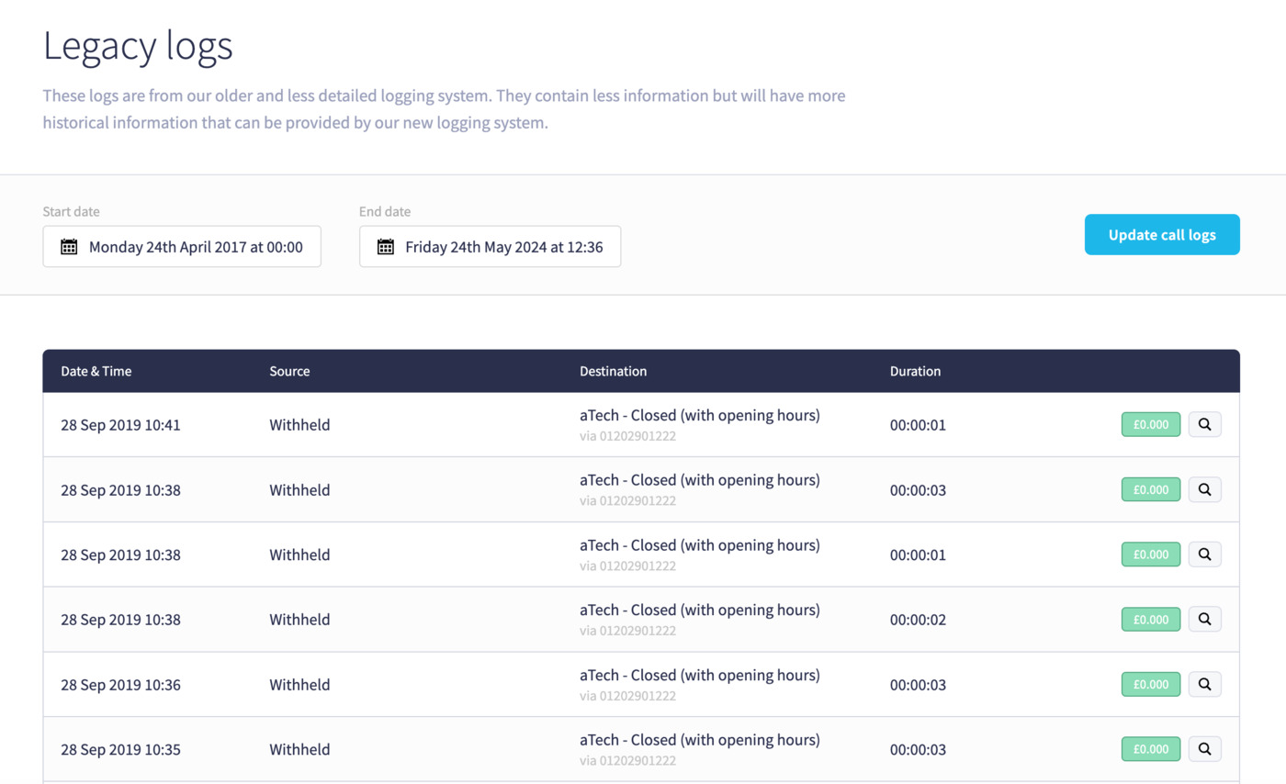Click the calendar icon in Start date field
The height and width of the screenshot is (784, 1286).
click(x=69, y=247)
